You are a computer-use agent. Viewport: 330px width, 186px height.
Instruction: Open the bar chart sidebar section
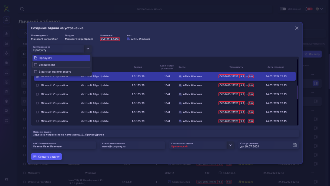[x=7, y=43]
